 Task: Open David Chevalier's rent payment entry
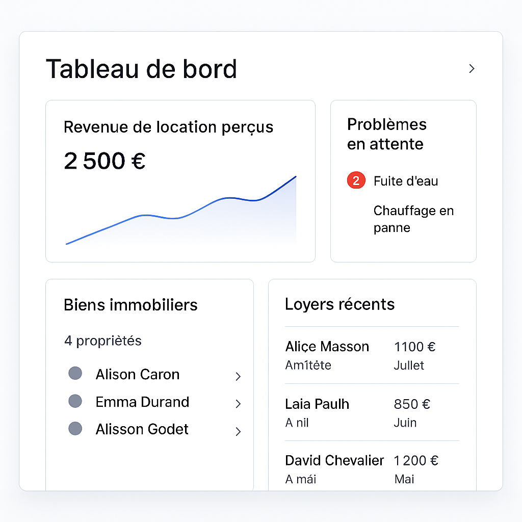(x=372, y=469)
